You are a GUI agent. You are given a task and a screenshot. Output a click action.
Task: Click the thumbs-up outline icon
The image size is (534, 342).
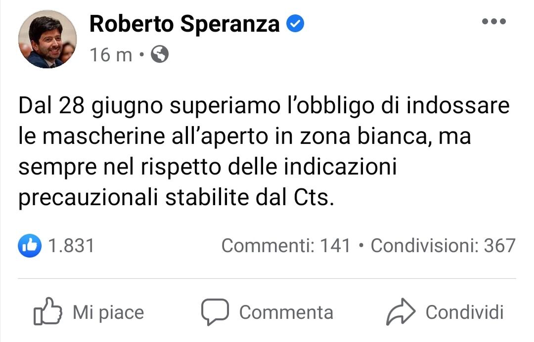(47, 311)
